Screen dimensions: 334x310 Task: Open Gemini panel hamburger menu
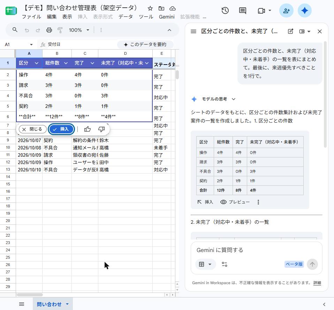tap(193, 31)
